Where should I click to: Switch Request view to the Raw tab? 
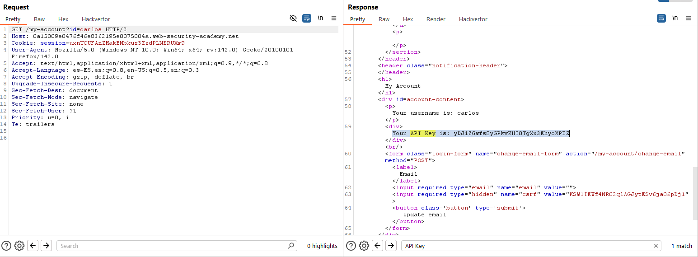pos(39,19)
